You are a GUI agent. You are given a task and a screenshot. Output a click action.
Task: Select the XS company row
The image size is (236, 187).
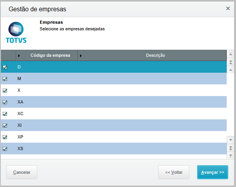[117, 149]
